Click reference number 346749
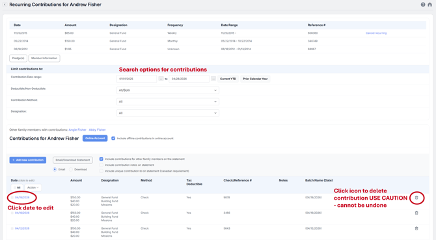The width and height of the screenshot is (436, 240). point(312,41)
